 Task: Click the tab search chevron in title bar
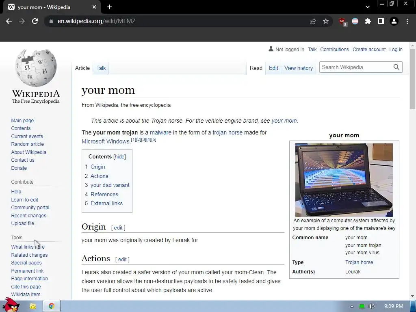pos(367,7)
